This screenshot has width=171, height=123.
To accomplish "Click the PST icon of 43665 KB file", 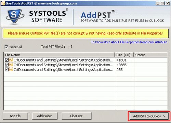I will tap(11, 65).
